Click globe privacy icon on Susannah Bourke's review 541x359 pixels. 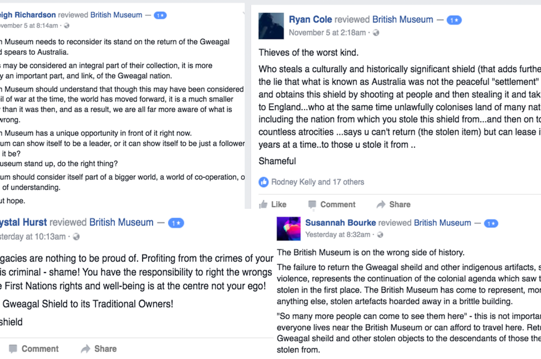(x=380, y=235)
